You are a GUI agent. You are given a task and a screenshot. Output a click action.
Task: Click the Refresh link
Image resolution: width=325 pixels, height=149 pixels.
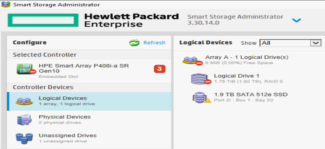coord(154,43)
